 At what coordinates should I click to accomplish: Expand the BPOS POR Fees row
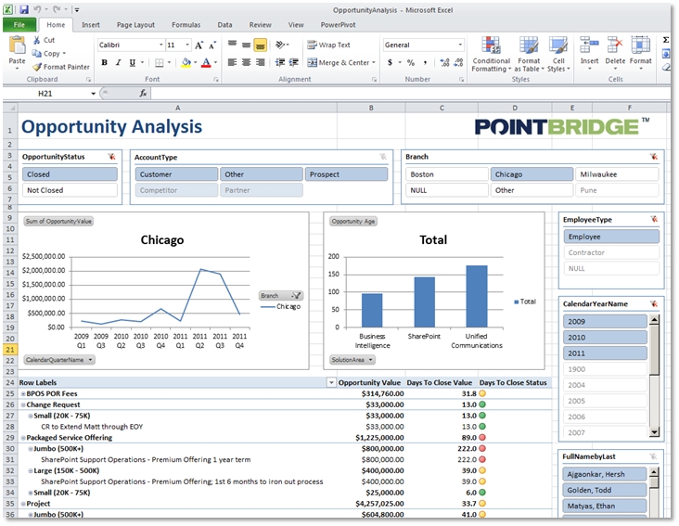23,394
